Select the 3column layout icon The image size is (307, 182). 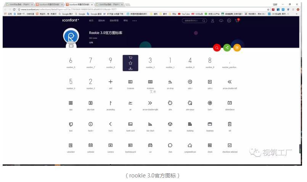coord(130,82)
